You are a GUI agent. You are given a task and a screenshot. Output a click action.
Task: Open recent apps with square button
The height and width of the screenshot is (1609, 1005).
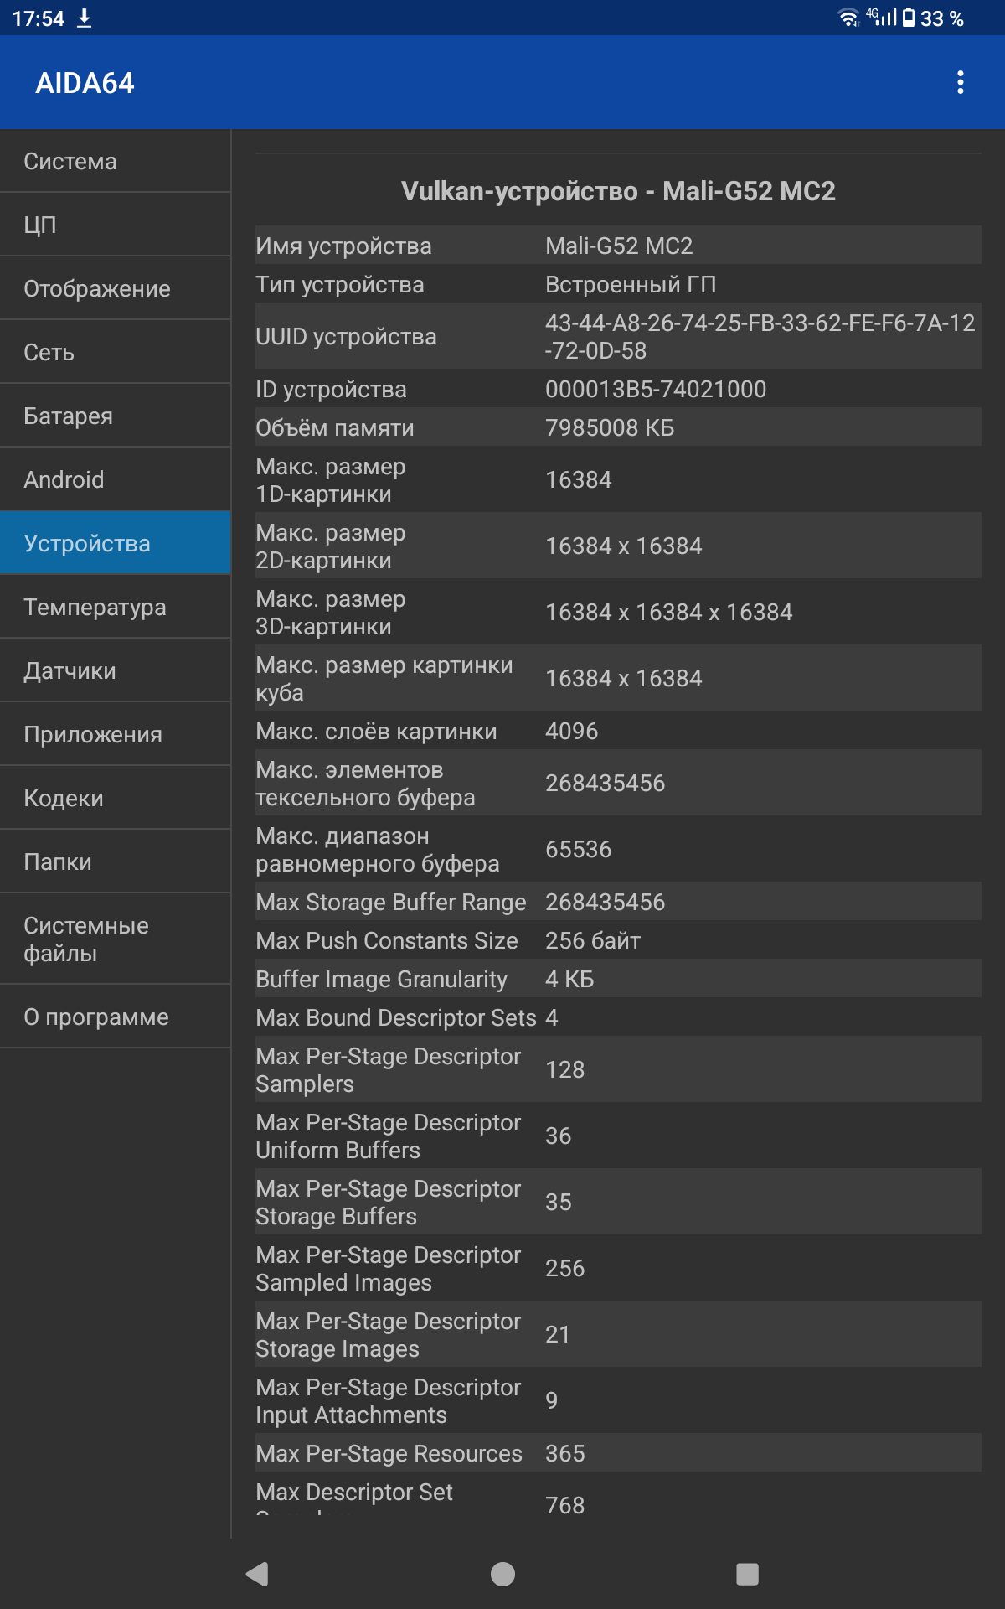coord(747,1574)
